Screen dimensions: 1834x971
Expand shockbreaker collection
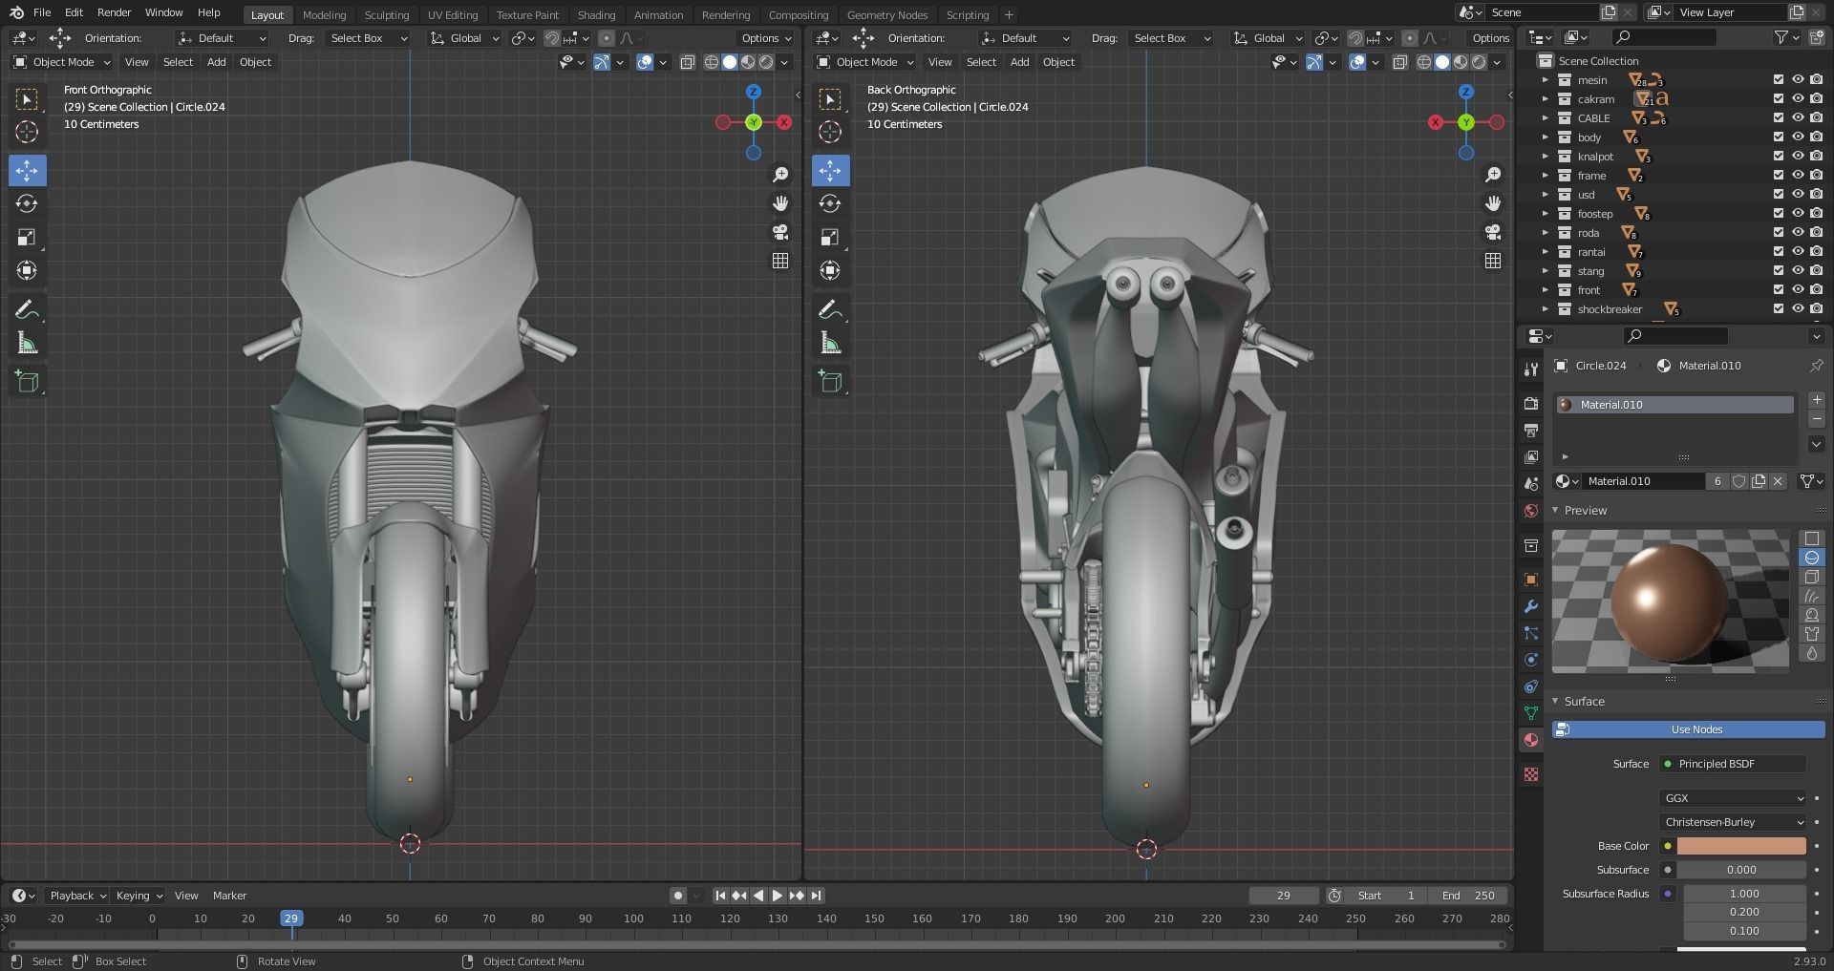1545,309
